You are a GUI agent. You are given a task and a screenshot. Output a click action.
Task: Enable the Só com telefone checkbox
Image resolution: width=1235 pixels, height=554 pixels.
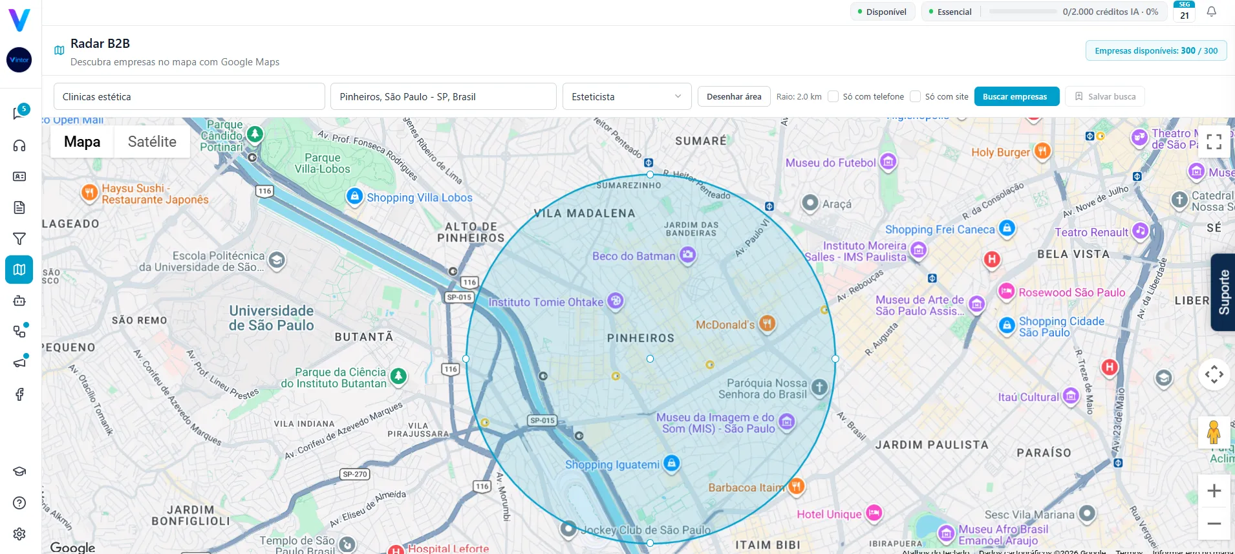pyautogui.click(x=833, y=96)
